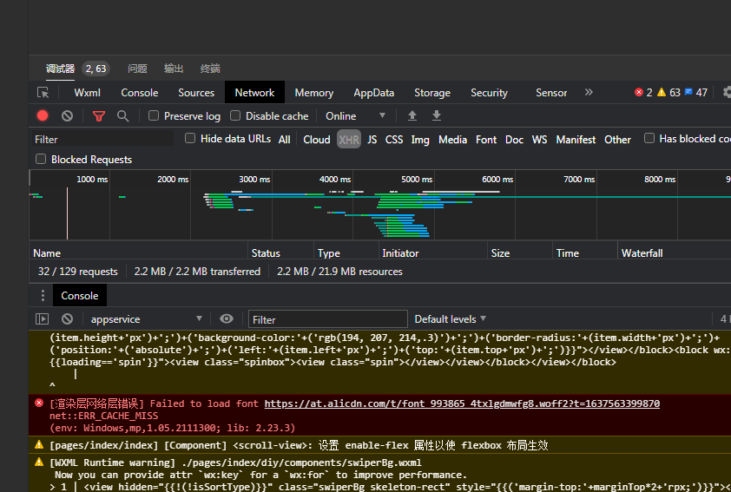Open Security tab
731x492 pixels.
489,93
